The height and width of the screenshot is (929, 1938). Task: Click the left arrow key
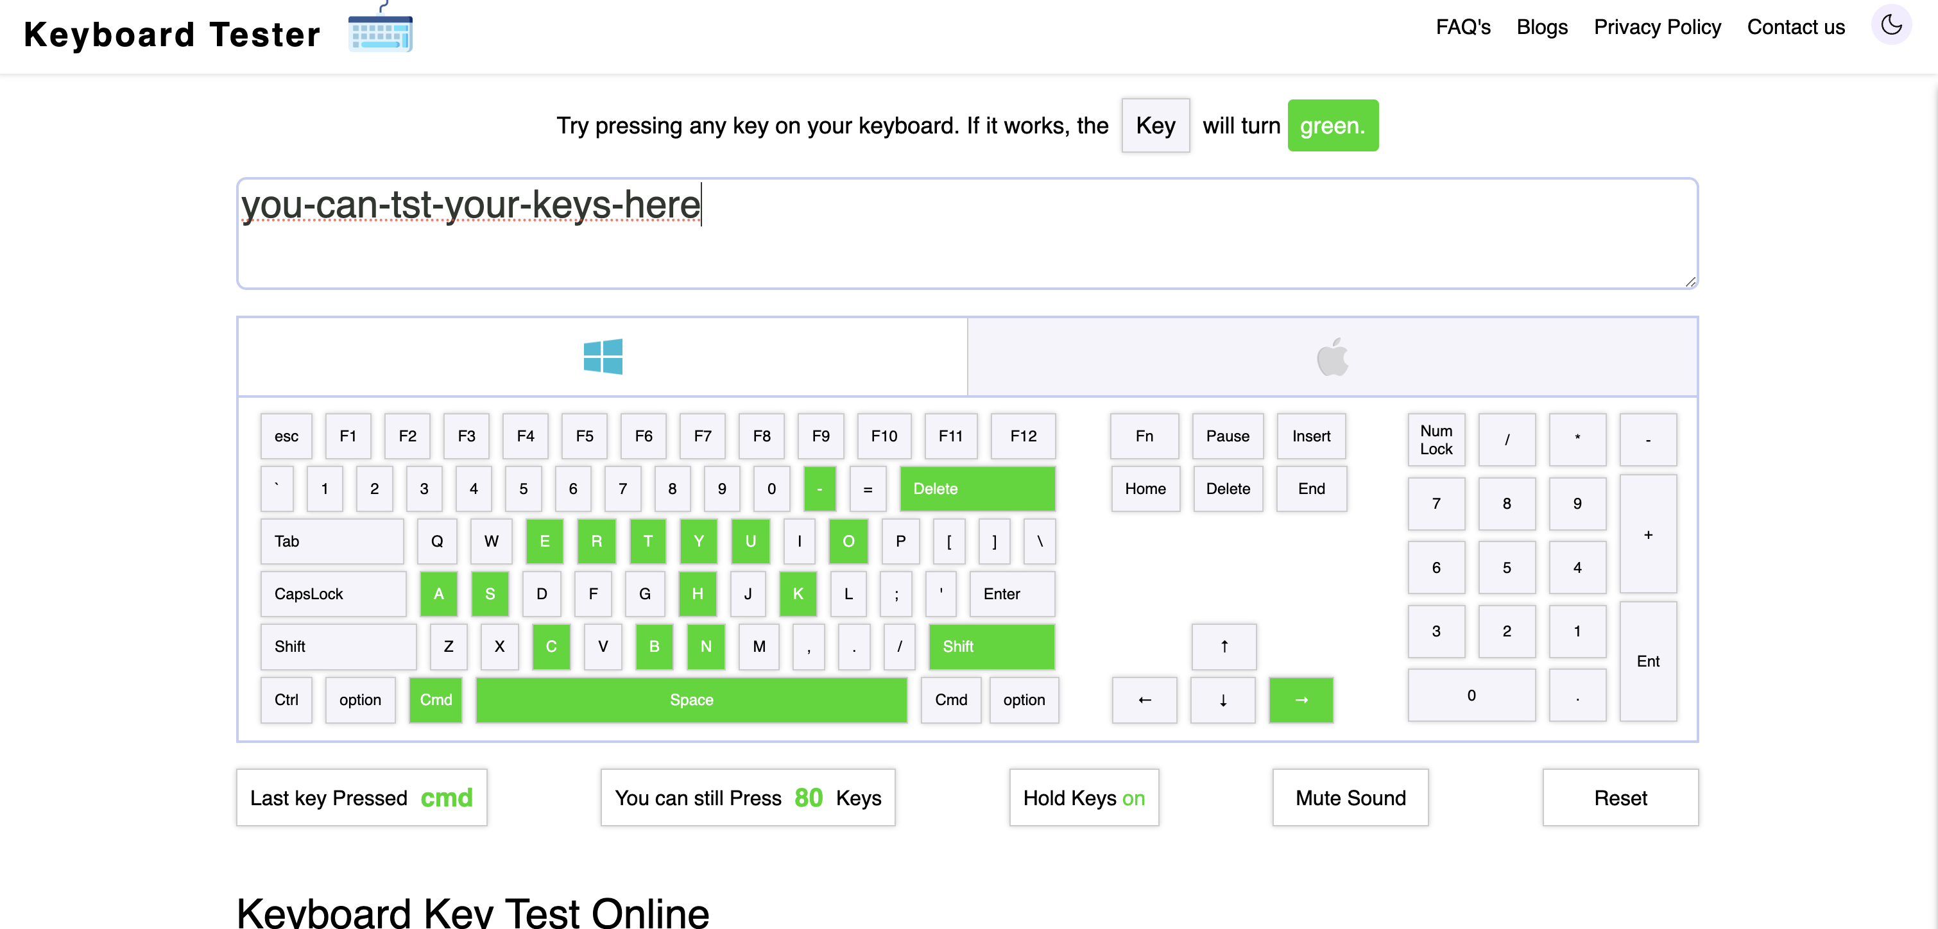(1144, 701)
